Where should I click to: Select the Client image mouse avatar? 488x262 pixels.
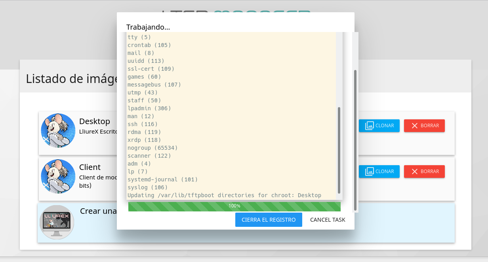pyautogui.click(x=58, y=177)
